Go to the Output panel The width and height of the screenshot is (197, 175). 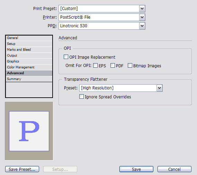29,56
